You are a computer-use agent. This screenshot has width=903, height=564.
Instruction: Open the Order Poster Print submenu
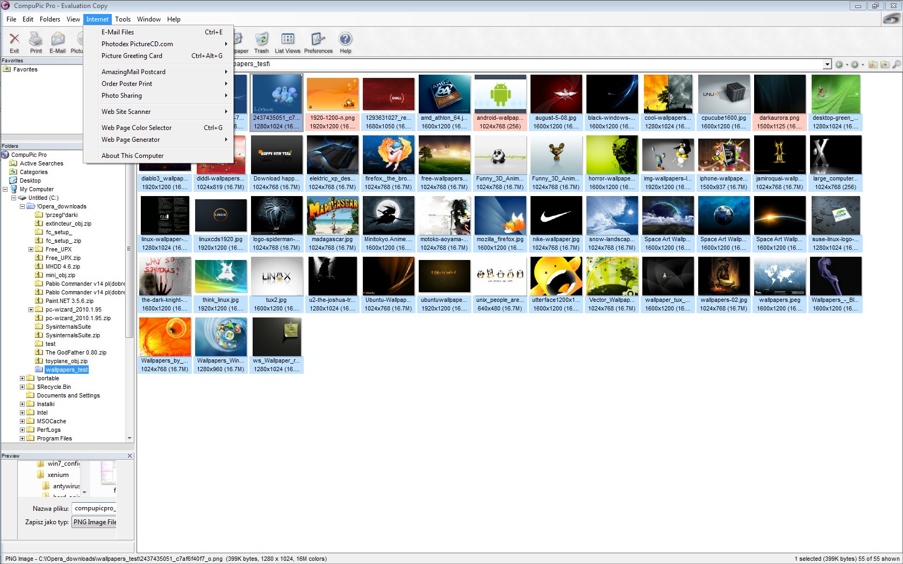pos(159,84)
